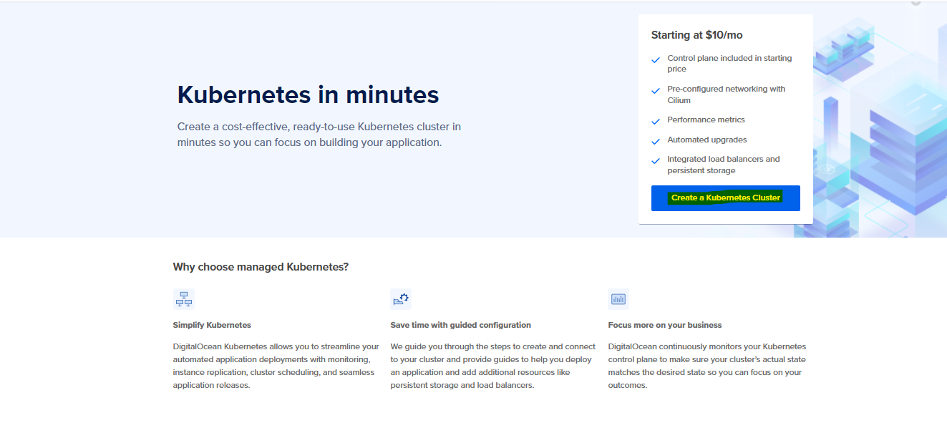Screen dimensions: 947x428
Task: Click the partially hidden circular icon at top-right
Action: (x=916, y=3)
